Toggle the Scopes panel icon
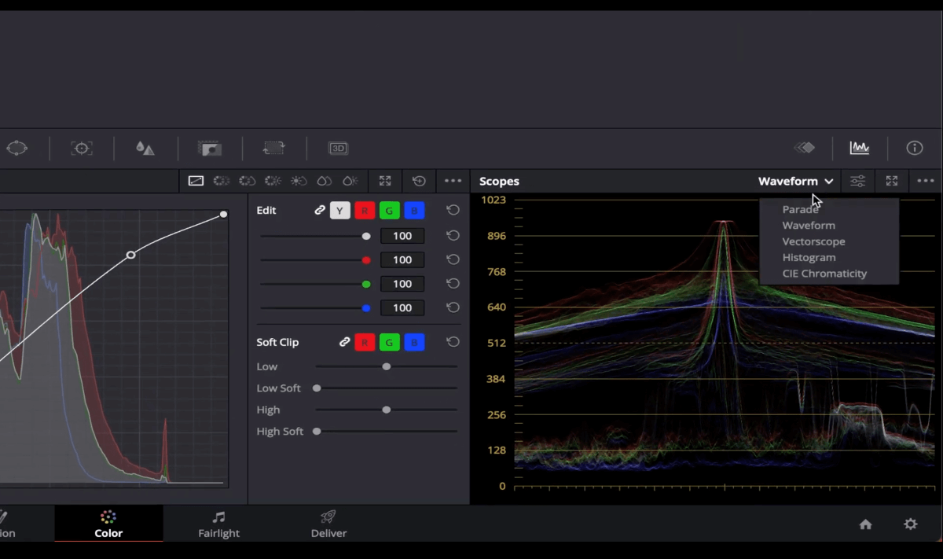Screen dimensions: 943x559 (x=859, y=148)
